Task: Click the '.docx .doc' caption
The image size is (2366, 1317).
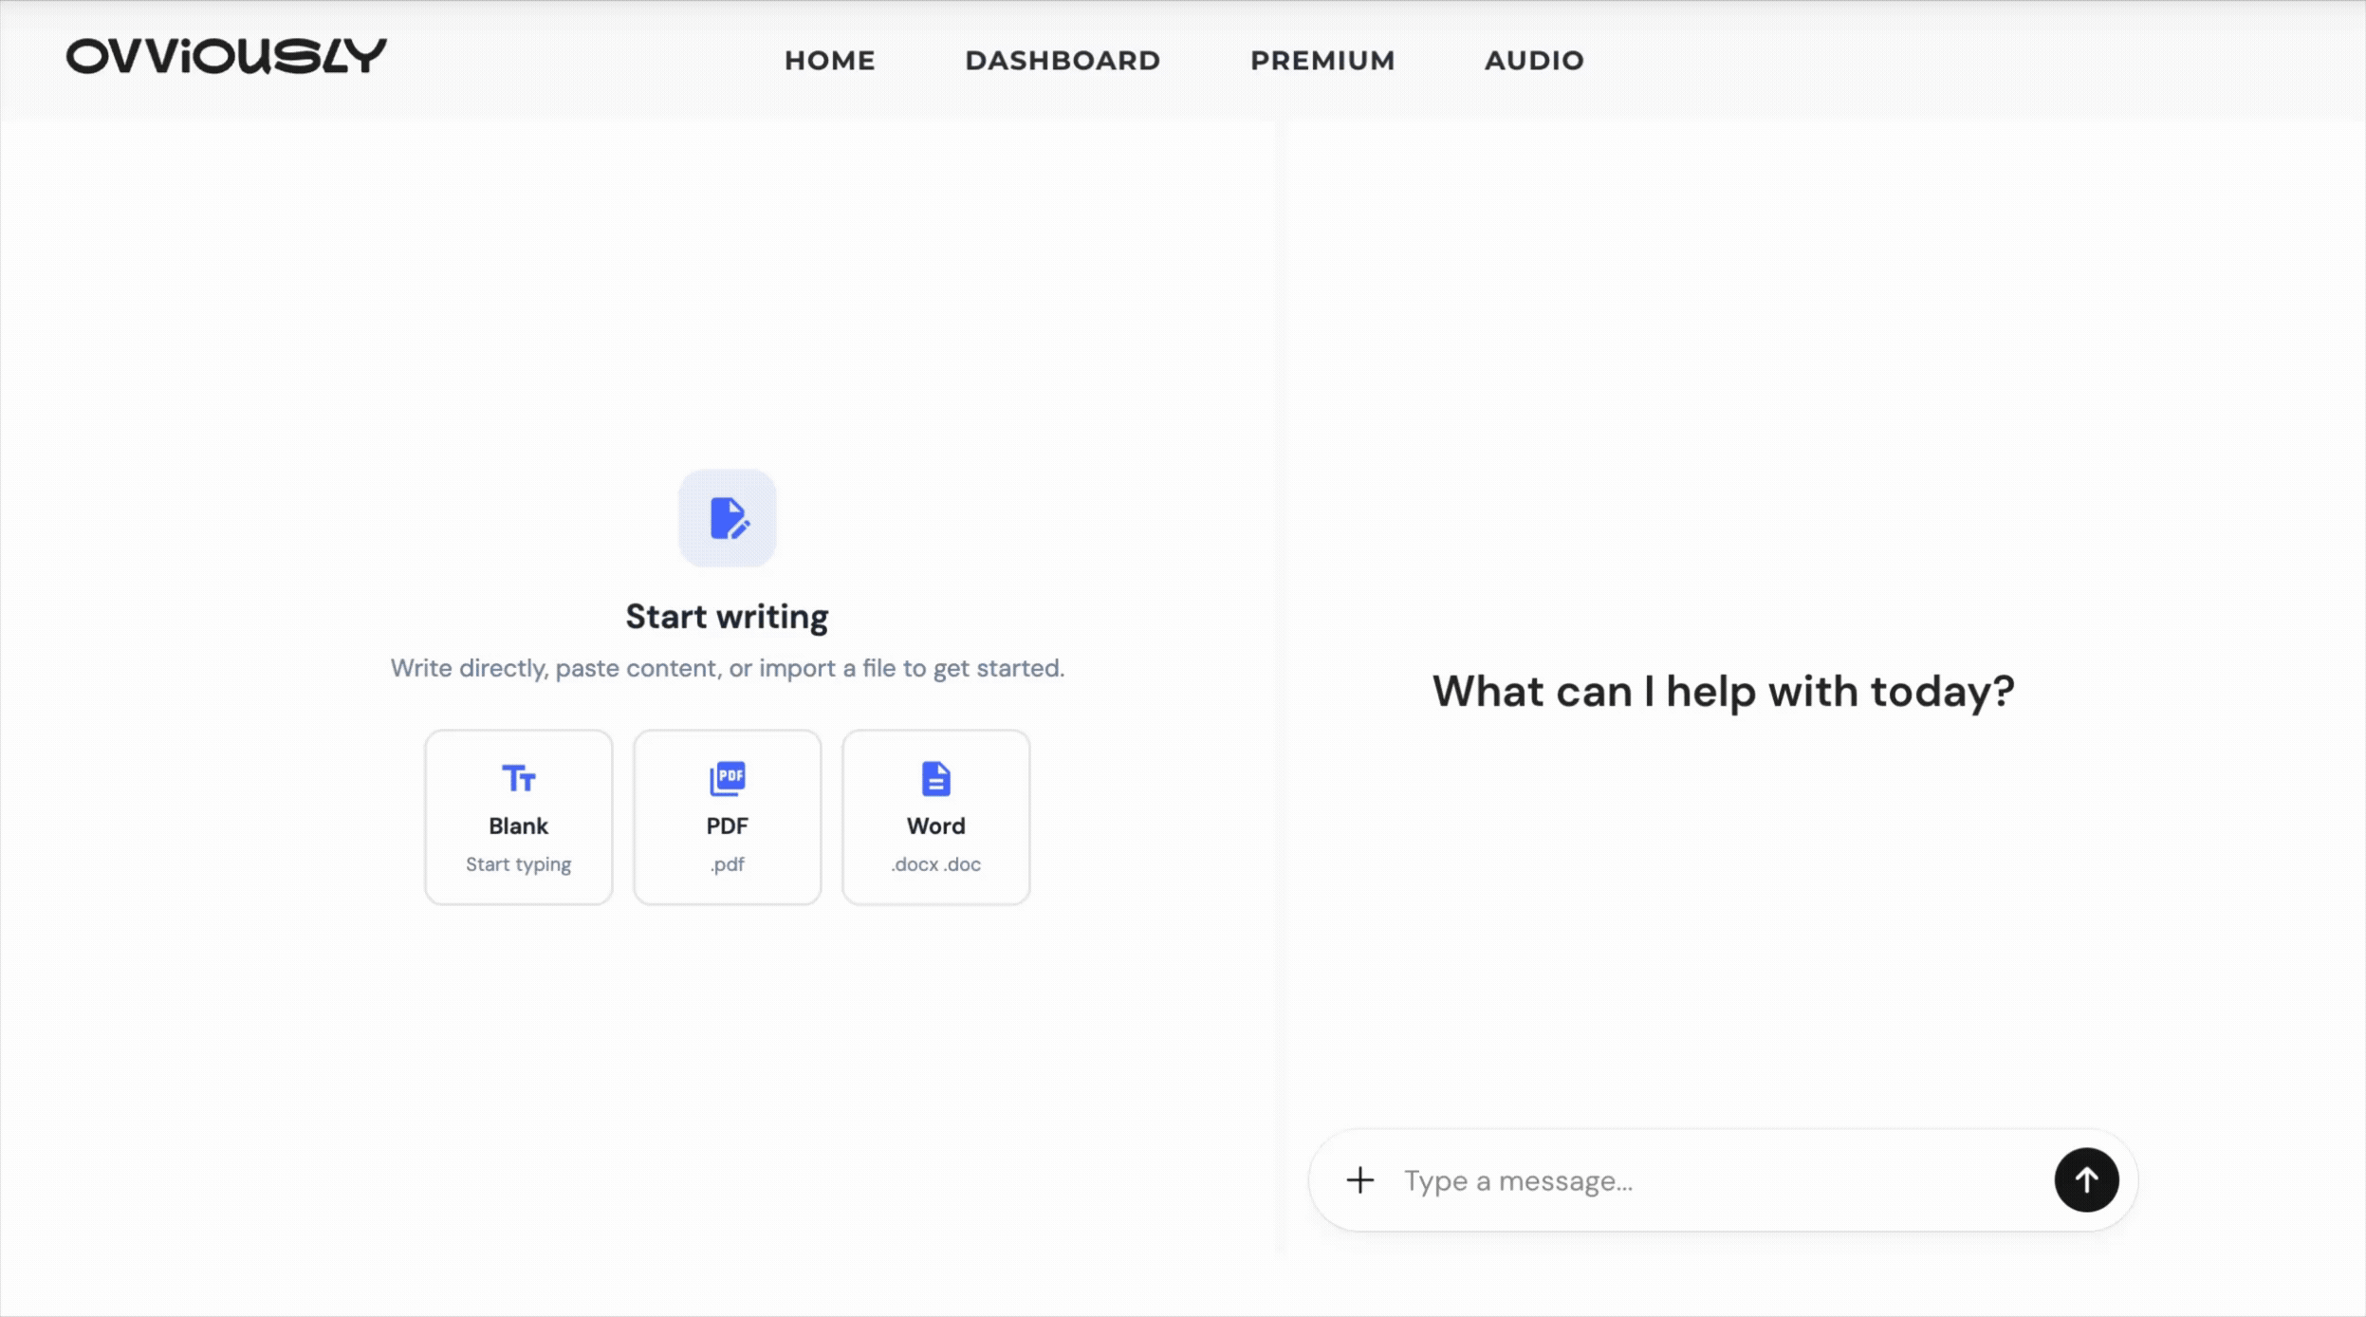Action: [x=935, y=864]
